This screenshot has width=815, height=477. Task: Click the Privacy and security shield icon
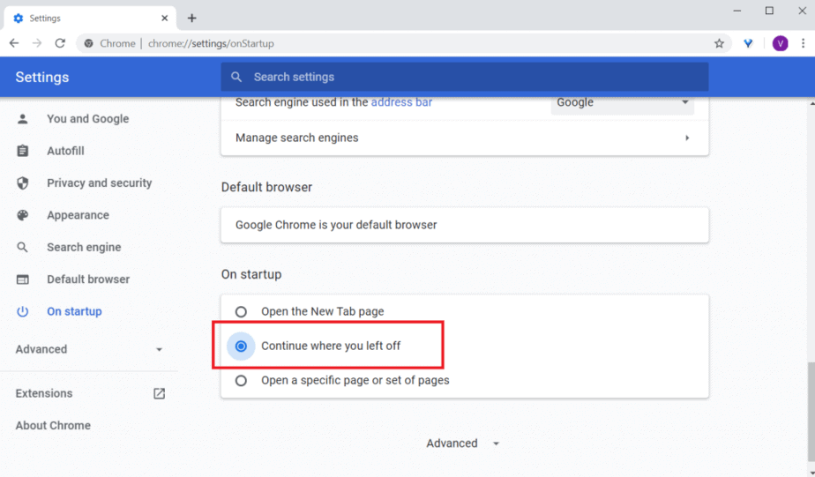click(22, 183)
